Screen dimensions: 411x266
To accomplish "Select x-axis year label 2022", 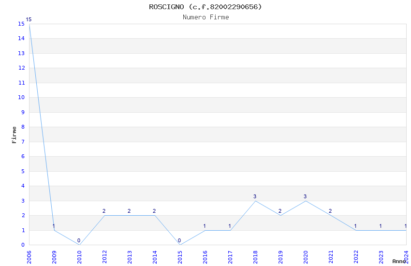I will point(356,257).
